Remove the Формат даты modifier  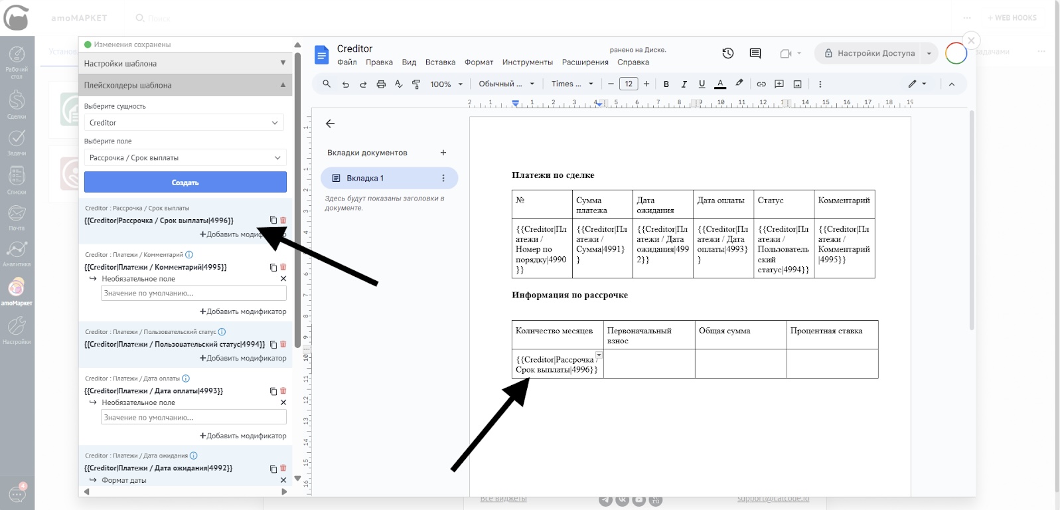283,480
